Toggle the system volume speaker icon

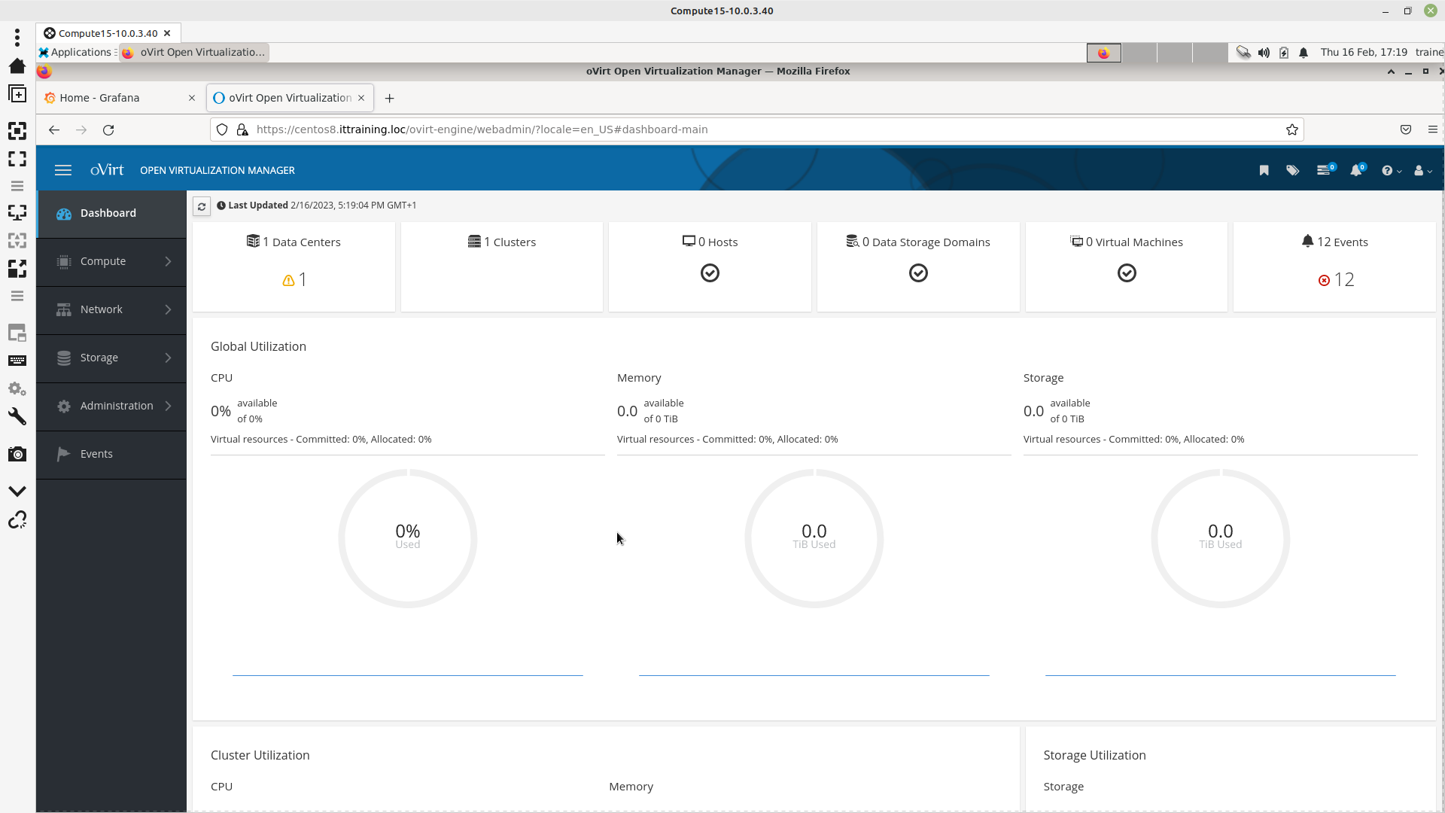1264,53
